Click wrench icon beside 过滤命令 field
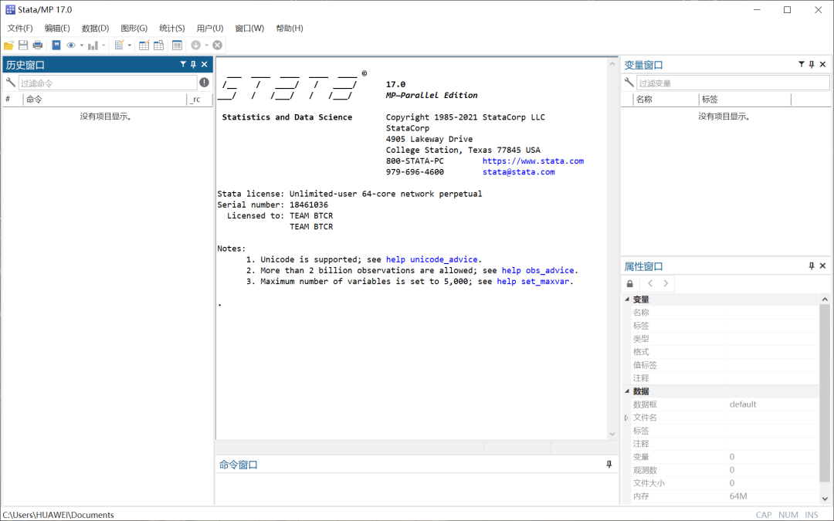Viewport: 834px width, 521px height. click(11, 83)
